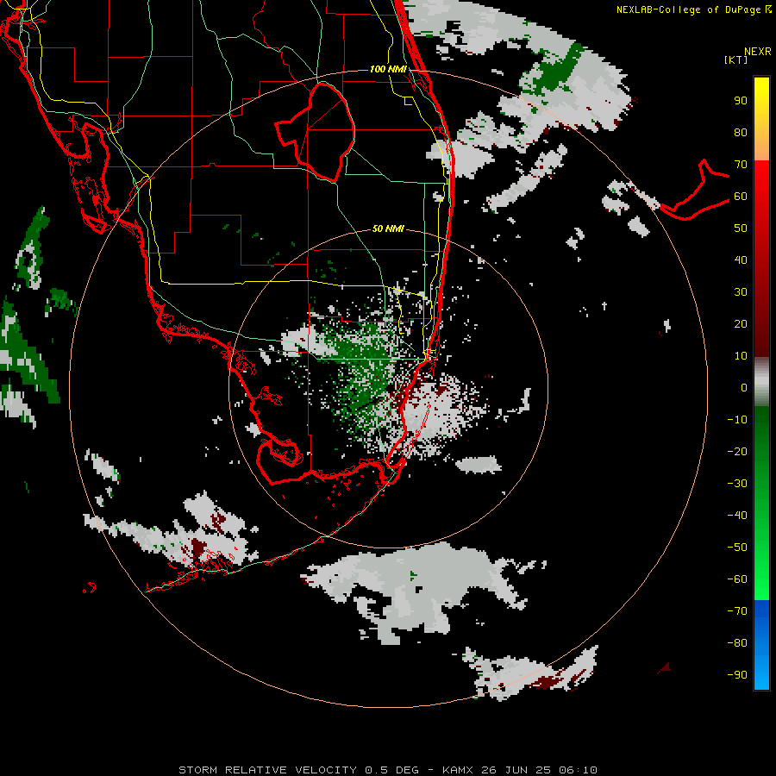Click the 0 value on the velocity scale
Image resolution: width=776 pixels, height=776 pixels.
[x=744, y=388]
